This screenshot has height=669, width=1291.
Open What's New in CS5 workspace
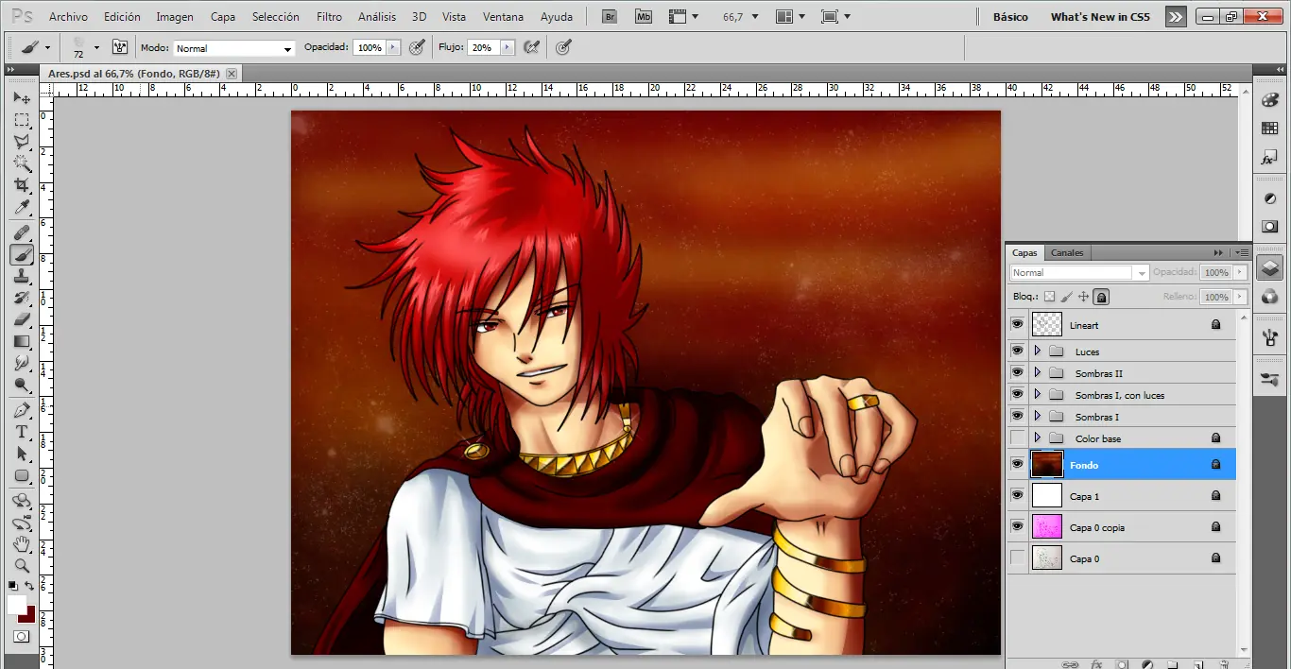[x=1100, y=17]
